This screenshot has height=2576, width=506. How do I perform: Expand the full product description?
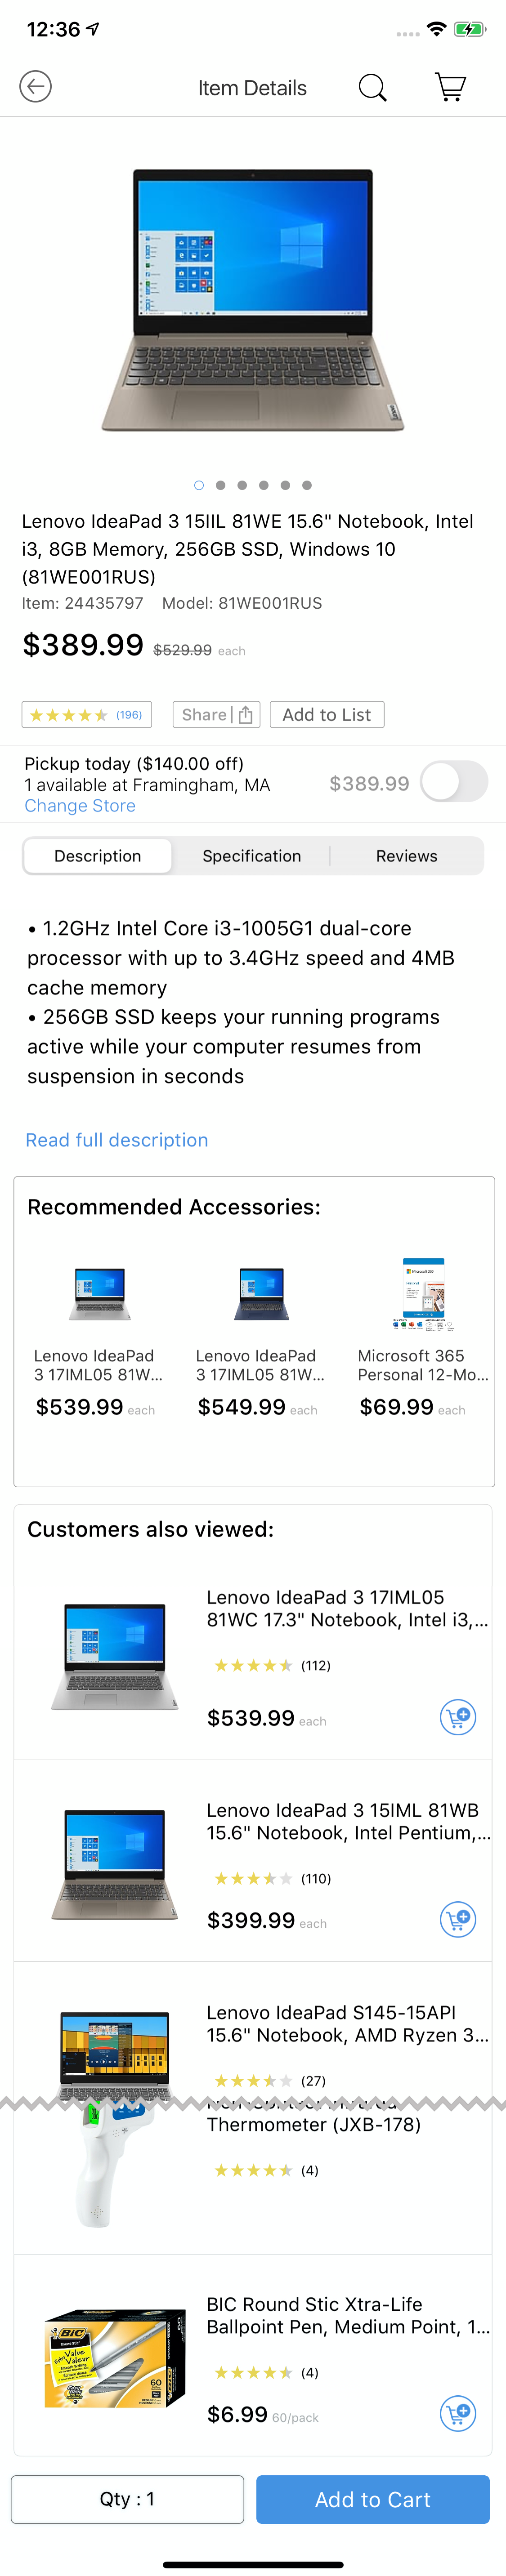click(117, 1140)
